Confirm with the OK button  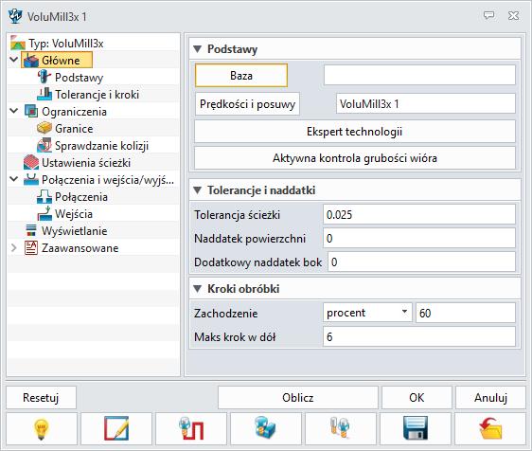[417, 397]
